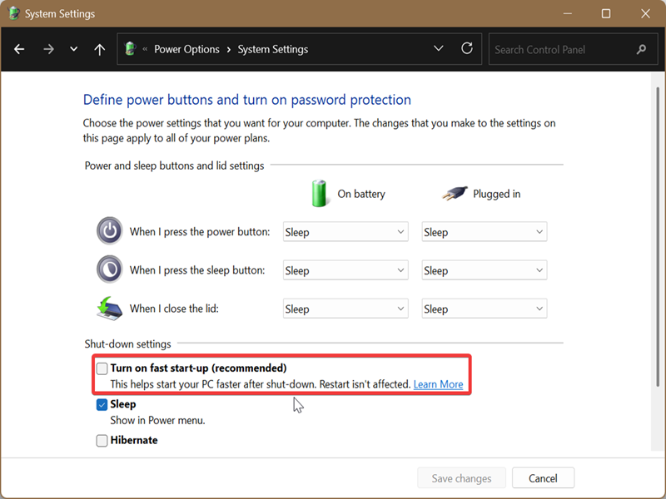Maximize the System Settings window
Image resolution: width=666 pixels, height=499 pixels.
point(606,13)
